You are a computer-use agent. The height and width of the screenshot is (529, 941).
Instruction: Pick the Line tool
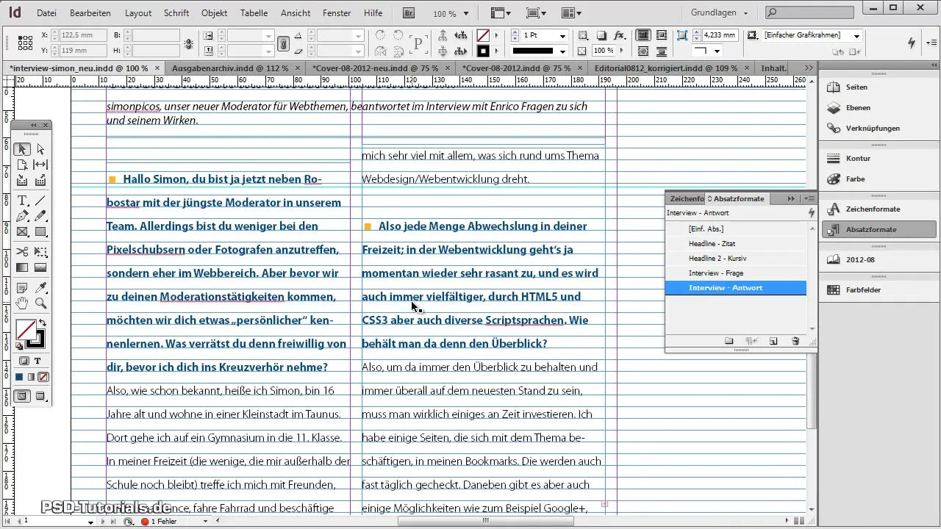coord(40,201)
